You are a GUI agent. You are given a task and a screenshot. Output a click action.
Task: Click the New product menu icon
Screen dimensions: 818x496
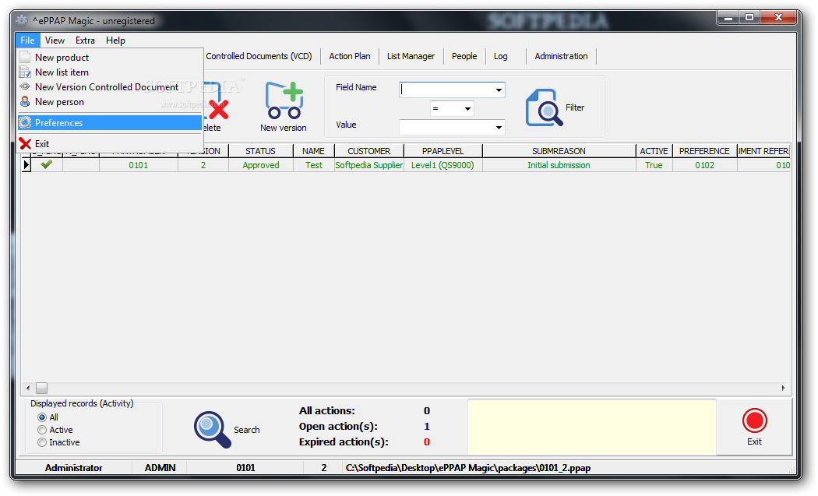point(25,57)
